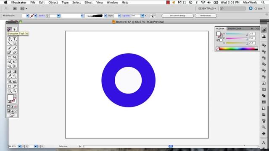269x151 pixels.
Task: Click the Preferences button
Action: [x=206, y=16]
